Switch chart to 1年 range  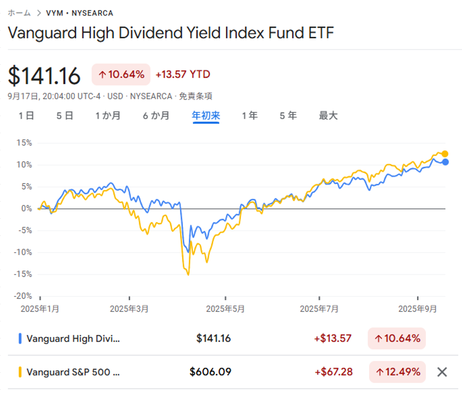coord(249,116)
